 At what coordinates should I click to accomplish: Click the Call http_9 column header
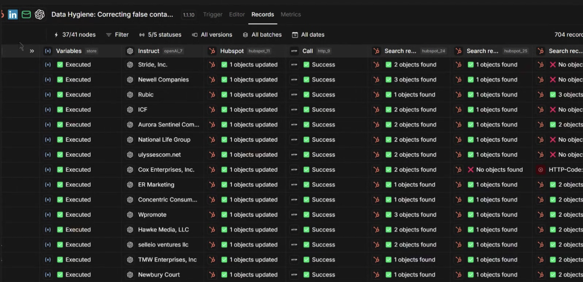[327, 51]
